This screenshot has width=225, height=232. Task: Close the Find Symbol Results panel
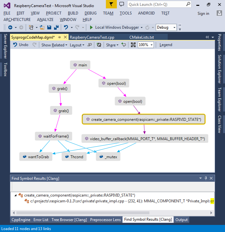click(x=211, y=178)
